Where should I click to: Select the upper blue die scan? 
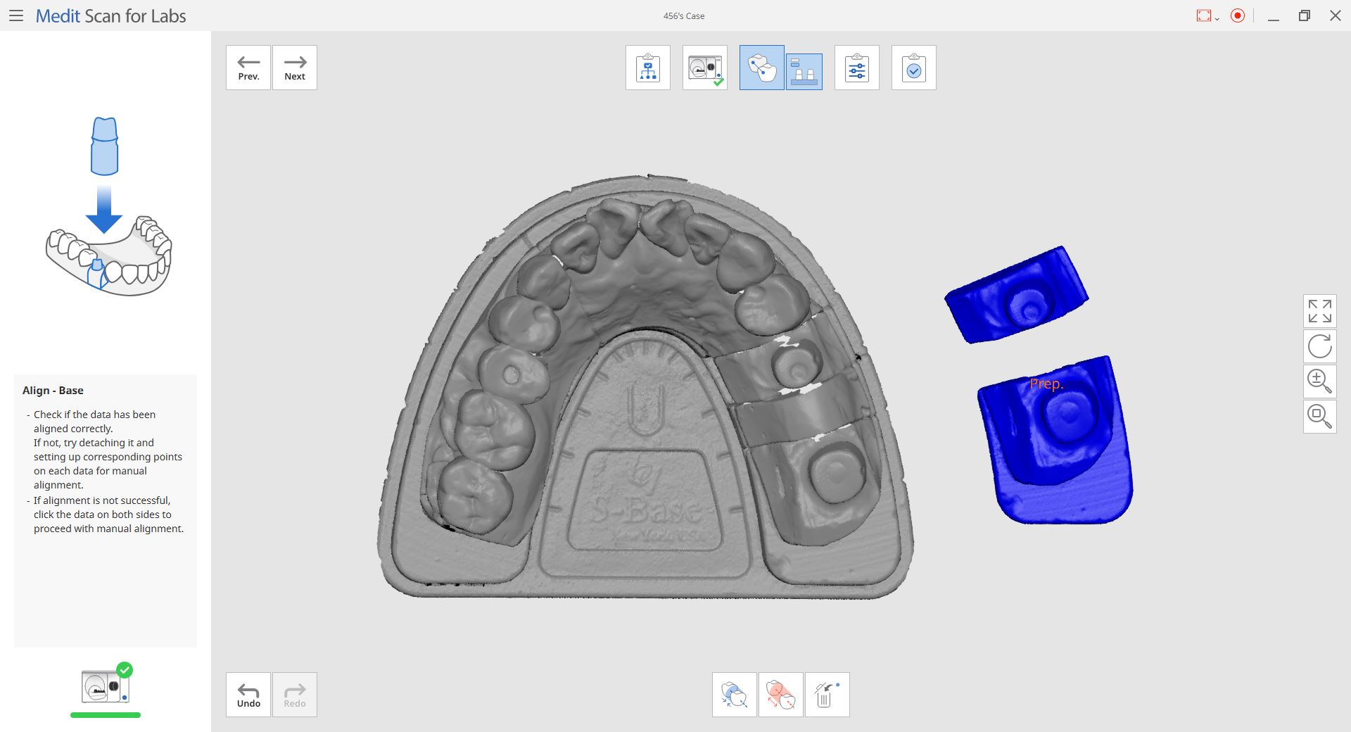[1017, 294]
